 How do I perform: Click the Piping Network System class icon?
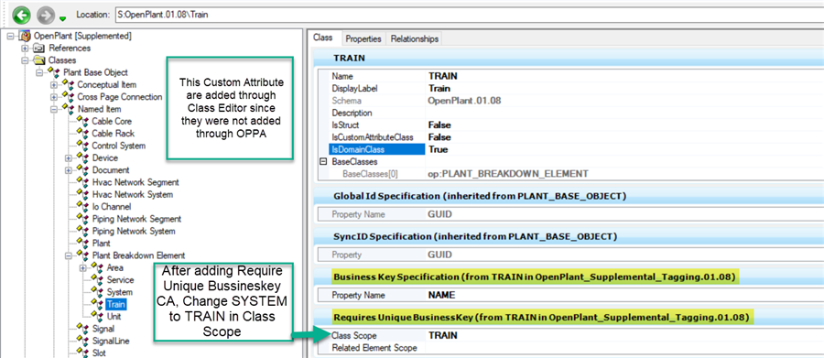(x=83, y=231)
